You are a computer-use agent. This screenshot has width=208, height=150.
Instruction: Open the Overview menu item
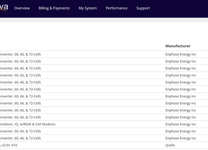point(22,8)
